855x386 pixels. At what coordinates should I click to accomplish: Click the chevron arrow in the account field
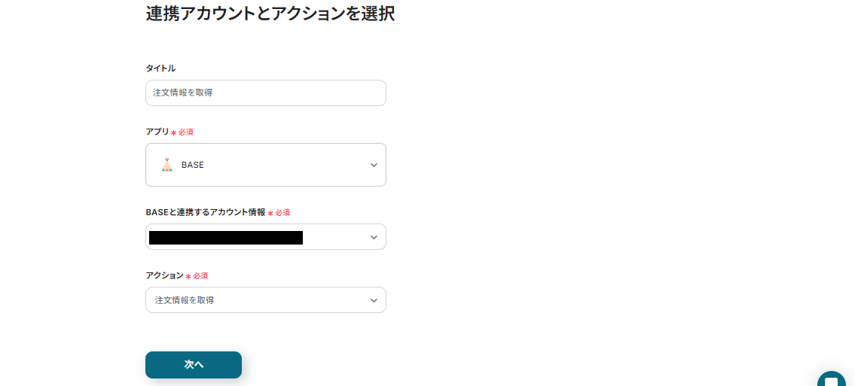click(x=374, y=237)
